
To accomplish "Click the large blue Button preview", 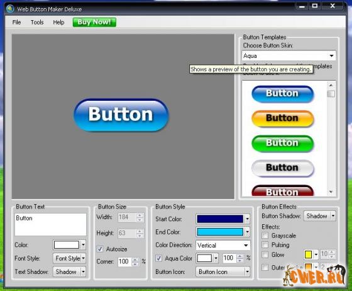I will click(x=121, y=115).
